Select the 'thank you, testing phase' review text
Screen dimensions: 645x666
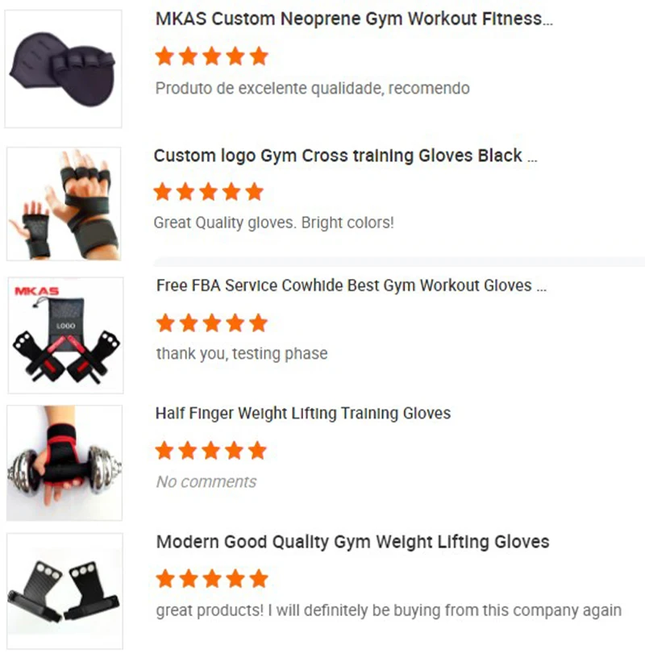pyautogui.click(x=242, y=353)
